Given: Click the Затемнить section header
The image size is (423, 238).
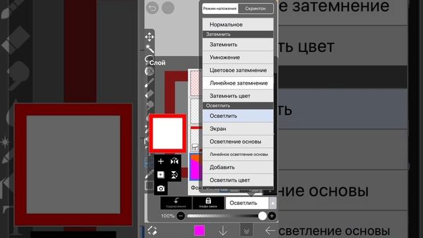Looking at the screenshot, I should coord(238,34).
